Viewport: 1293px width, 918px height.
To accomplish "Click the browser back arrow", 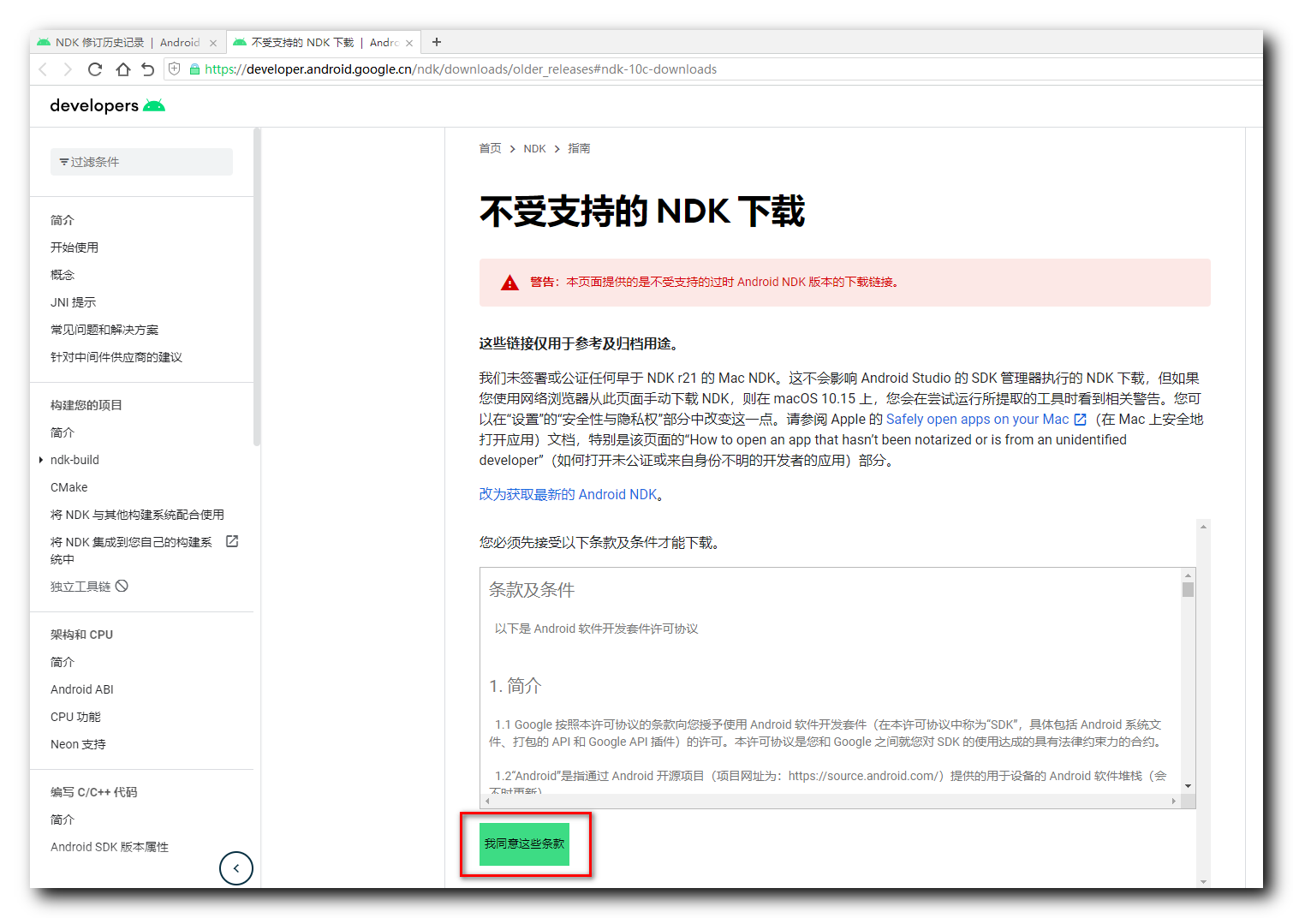I will (x=44, y=69).
